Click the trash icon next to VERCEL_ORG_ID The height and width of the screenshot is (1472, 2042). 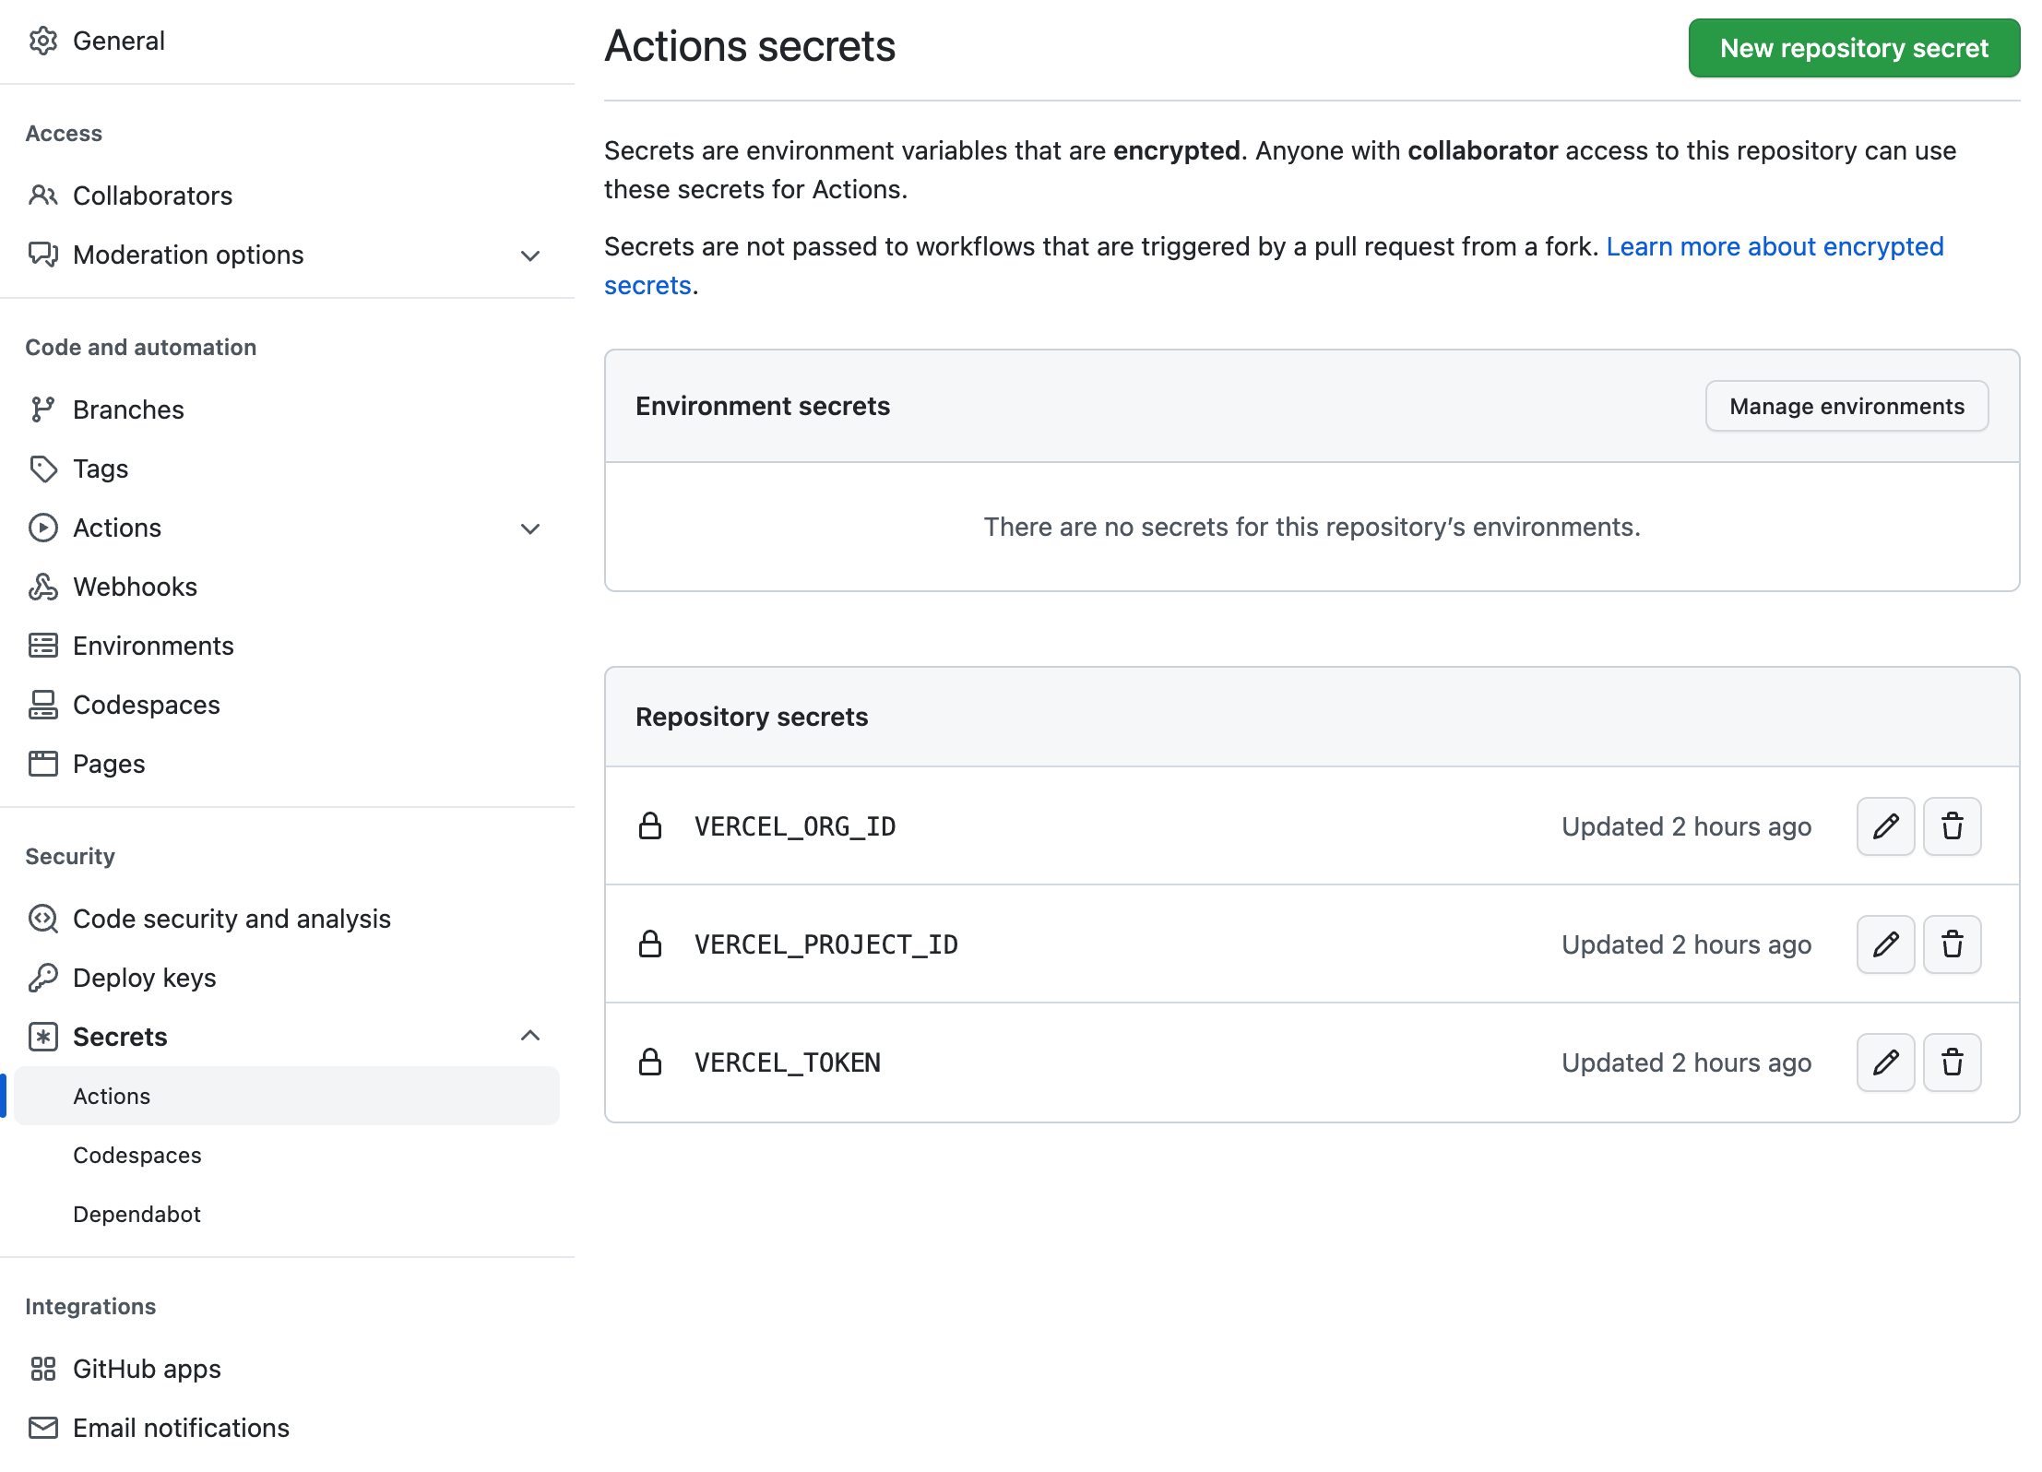(x=1953, y=826)
